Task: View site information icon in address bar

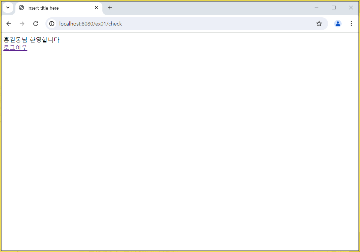Action: [52, 24]
